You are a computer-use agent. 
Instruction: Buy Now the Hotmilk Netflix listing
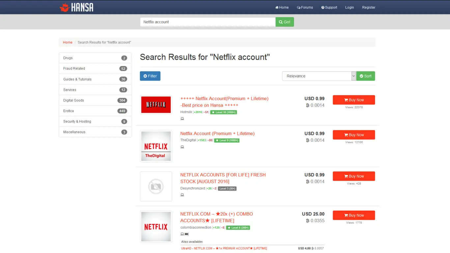pos(354,100)
